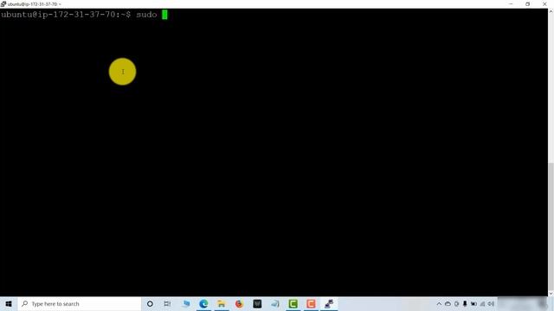Open File Explorer from the taskbar
554x311 pixels.
(x=222, y=303)
